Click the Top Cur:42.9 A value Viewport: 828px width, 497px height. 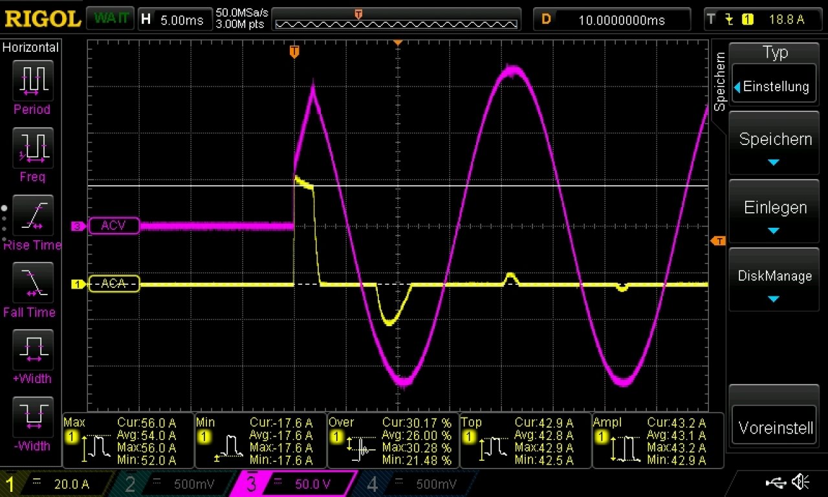click(x=543, y=423)
